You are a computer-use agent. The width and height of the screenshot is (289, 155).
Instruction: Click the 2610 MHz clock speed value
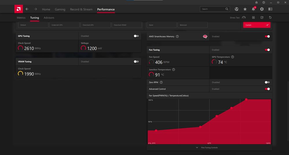(29, 48)
